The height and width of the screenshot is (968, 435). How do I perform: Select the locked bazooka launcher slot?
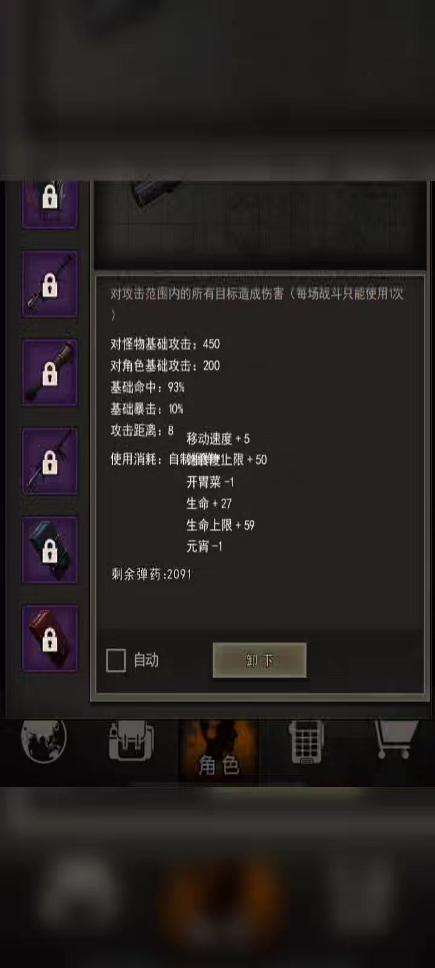[x=50, y=373]
